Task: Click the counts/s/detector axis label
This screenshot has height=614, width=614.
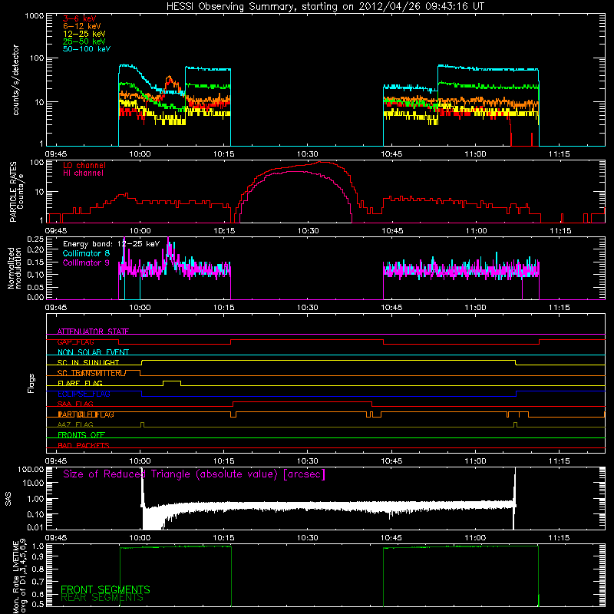Action: coord(15,80)
